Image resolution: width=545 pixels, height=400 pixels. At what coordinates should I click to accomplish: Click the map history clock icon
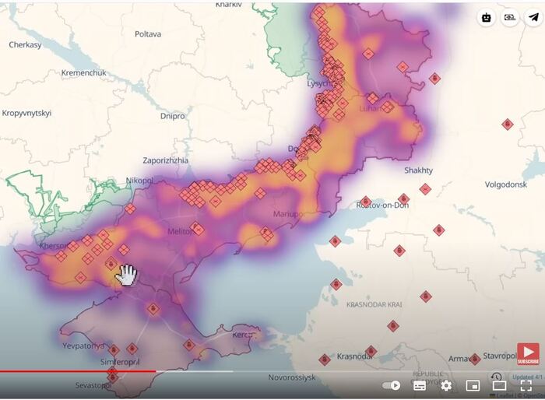click(497, 377)
